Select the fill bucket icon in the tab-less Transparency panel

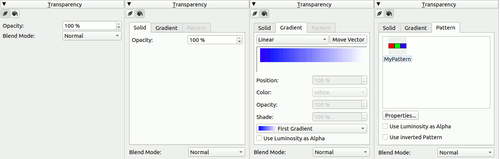click(15, 13)
